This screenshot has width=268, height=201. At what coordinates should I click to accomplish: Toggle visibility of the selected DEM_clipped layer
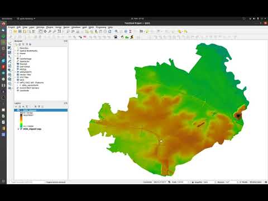[18, 110]
